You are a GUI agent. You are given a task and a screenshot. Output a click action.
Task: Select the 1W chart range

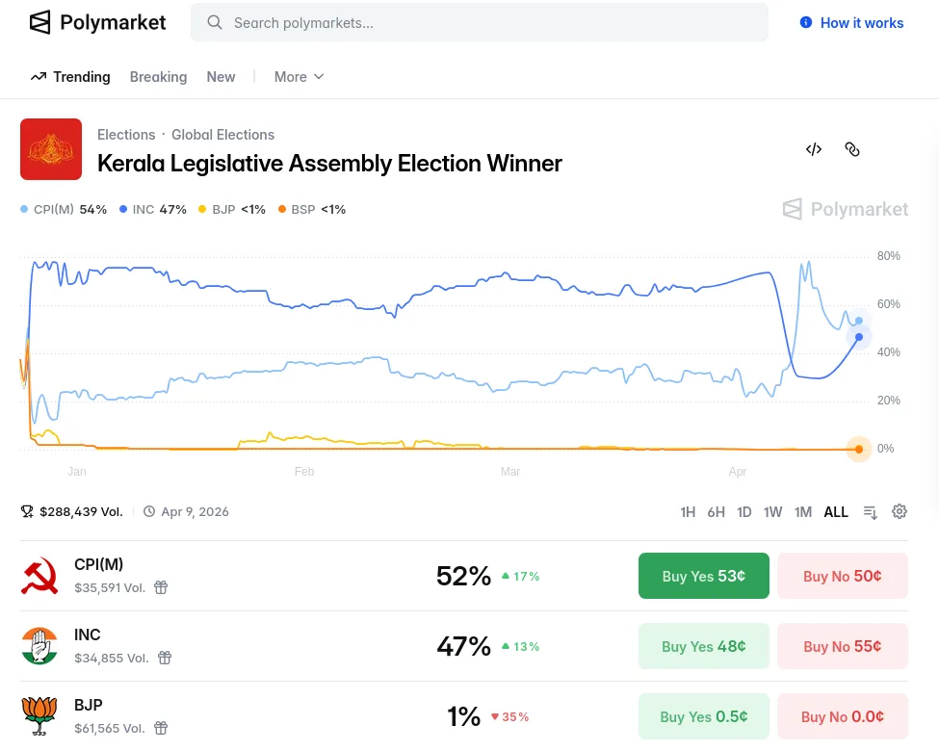tap(772, 512)
